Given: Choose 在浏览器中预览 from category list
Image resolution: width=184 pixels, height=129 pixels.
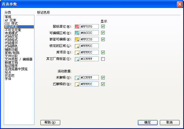Looking at the screenshot, I should (16, 69).
